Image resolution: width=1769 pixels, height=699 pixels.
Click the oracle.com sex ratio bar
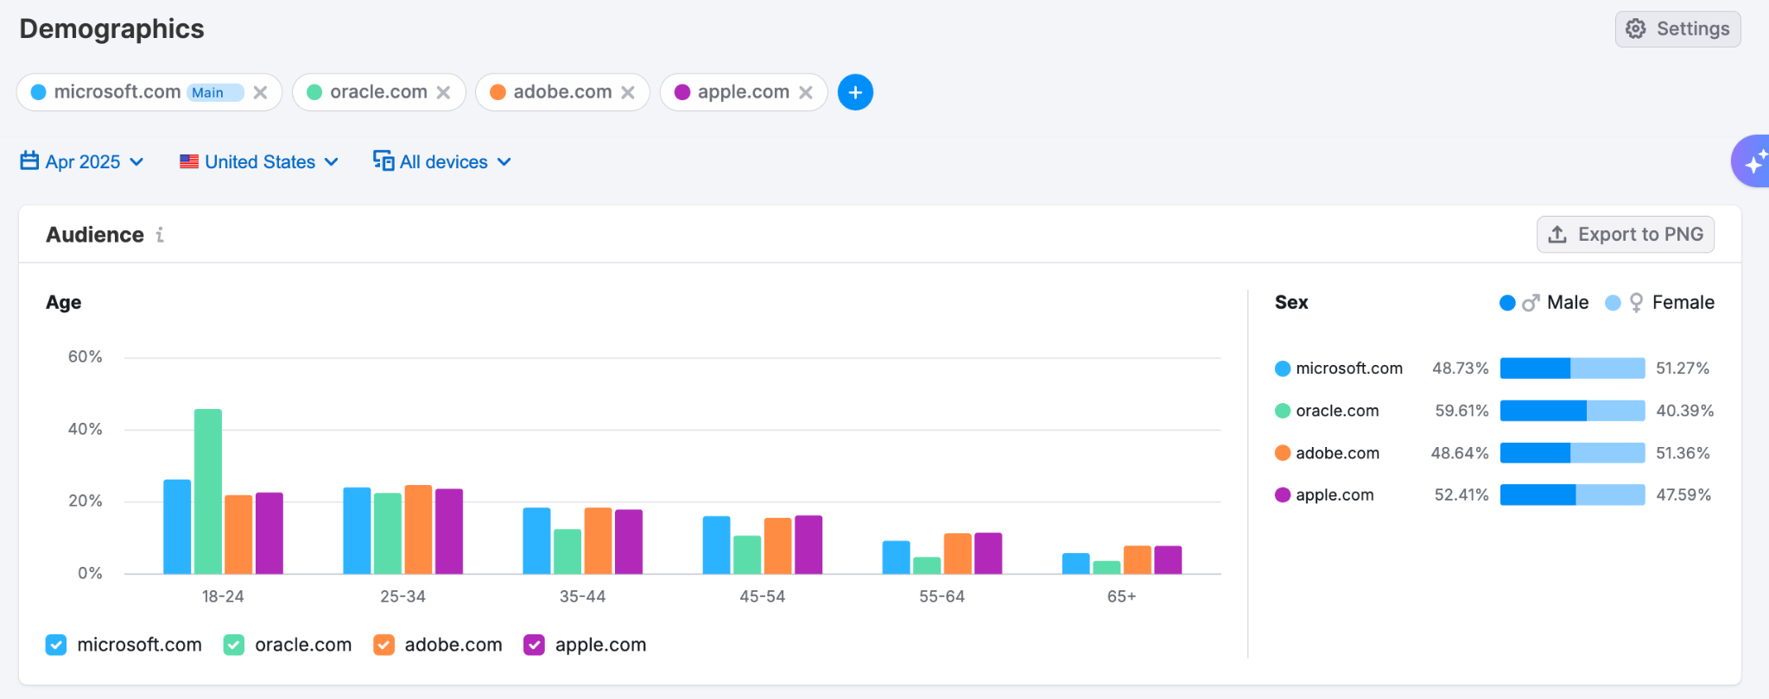coord(1572,411)
